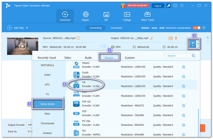Image resolution: width=213 pixels, height=139 pixels.
Task: Open the MV maker icon
Action: click(x=106, y=16)
